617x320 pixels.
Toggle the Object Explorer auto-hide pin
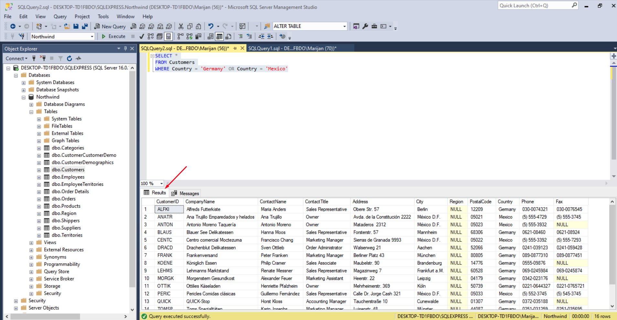(125, 48)
